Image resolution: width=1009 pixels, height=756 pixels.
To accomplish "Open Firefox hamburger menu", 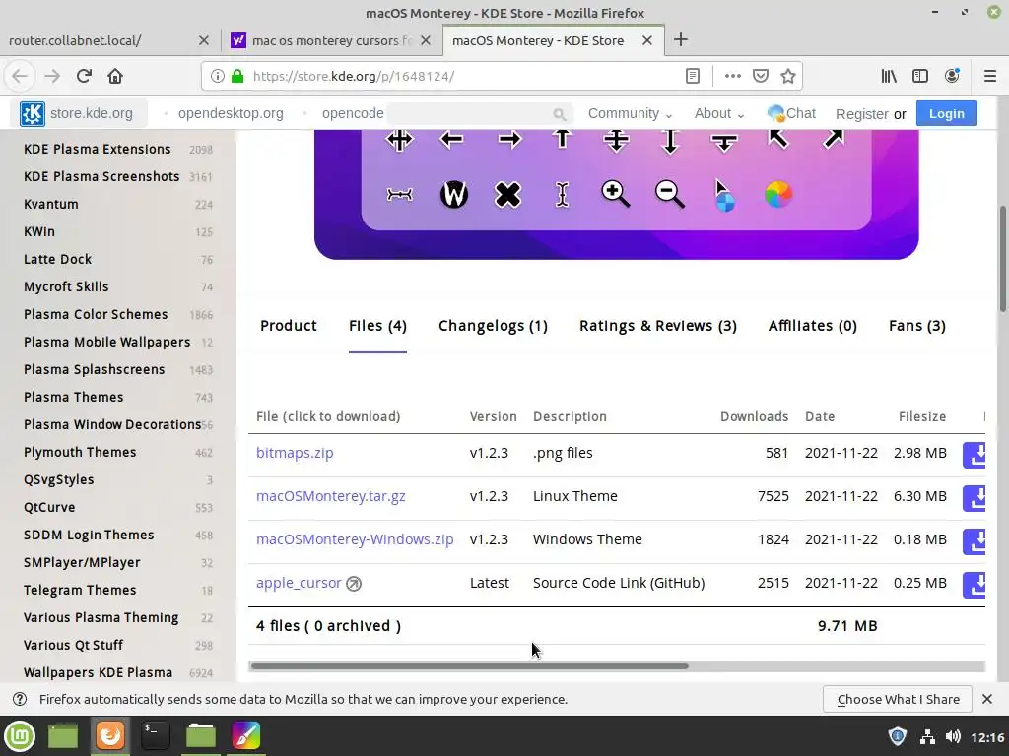I will point(990,76).
